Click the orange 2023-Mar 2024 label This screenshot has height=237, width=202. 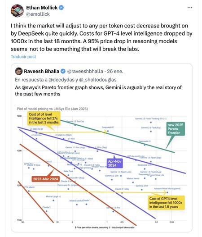point(45,179)
